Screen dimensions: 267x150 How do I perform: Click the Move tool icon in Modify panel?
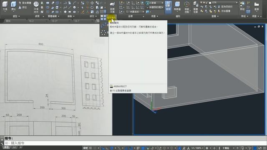(92, 3)
